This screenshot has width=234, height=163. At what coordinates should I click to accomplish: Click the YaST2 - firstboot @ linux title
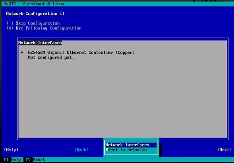[34, 4]
